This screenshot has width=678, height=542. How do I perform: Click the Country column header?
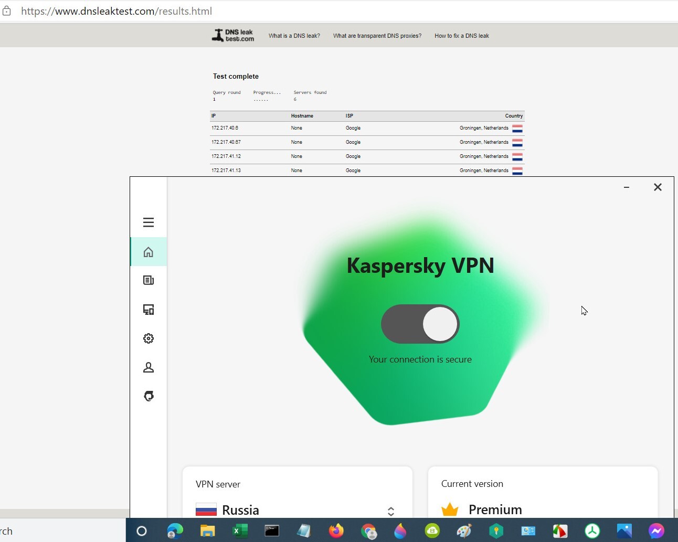tap(514, 116)
